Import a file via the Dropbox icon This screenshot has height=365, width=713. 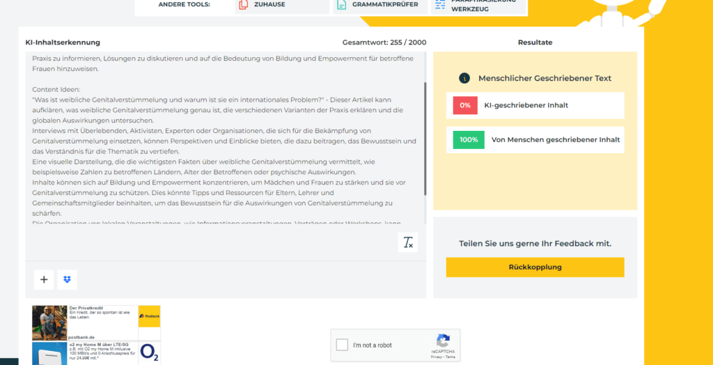point(68,279)
